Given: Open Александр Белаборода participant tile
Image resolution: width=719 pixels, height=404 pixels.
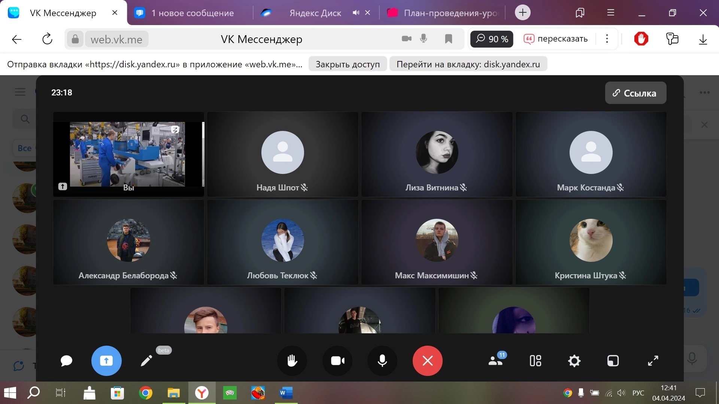Looking at the screenshot, I should [128, 242].
